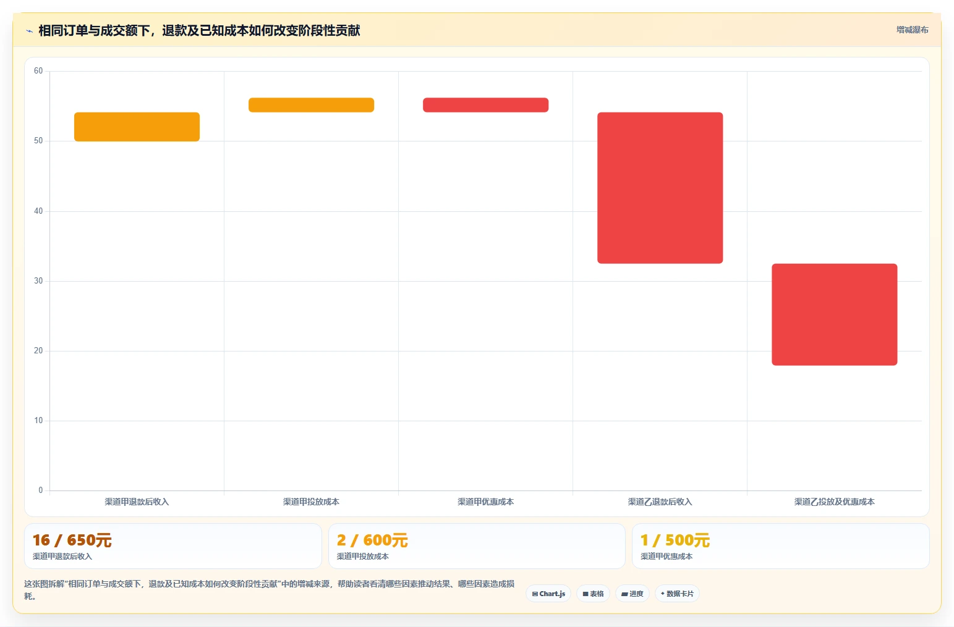The width and height of the screenshot is (954, 627).
Task: Click the orange 渠道甲投放成本 waterfall bar
Action: pos(311,105)
